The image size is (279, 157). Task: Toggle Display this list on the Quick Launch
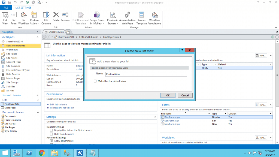[x=51, y=130]
